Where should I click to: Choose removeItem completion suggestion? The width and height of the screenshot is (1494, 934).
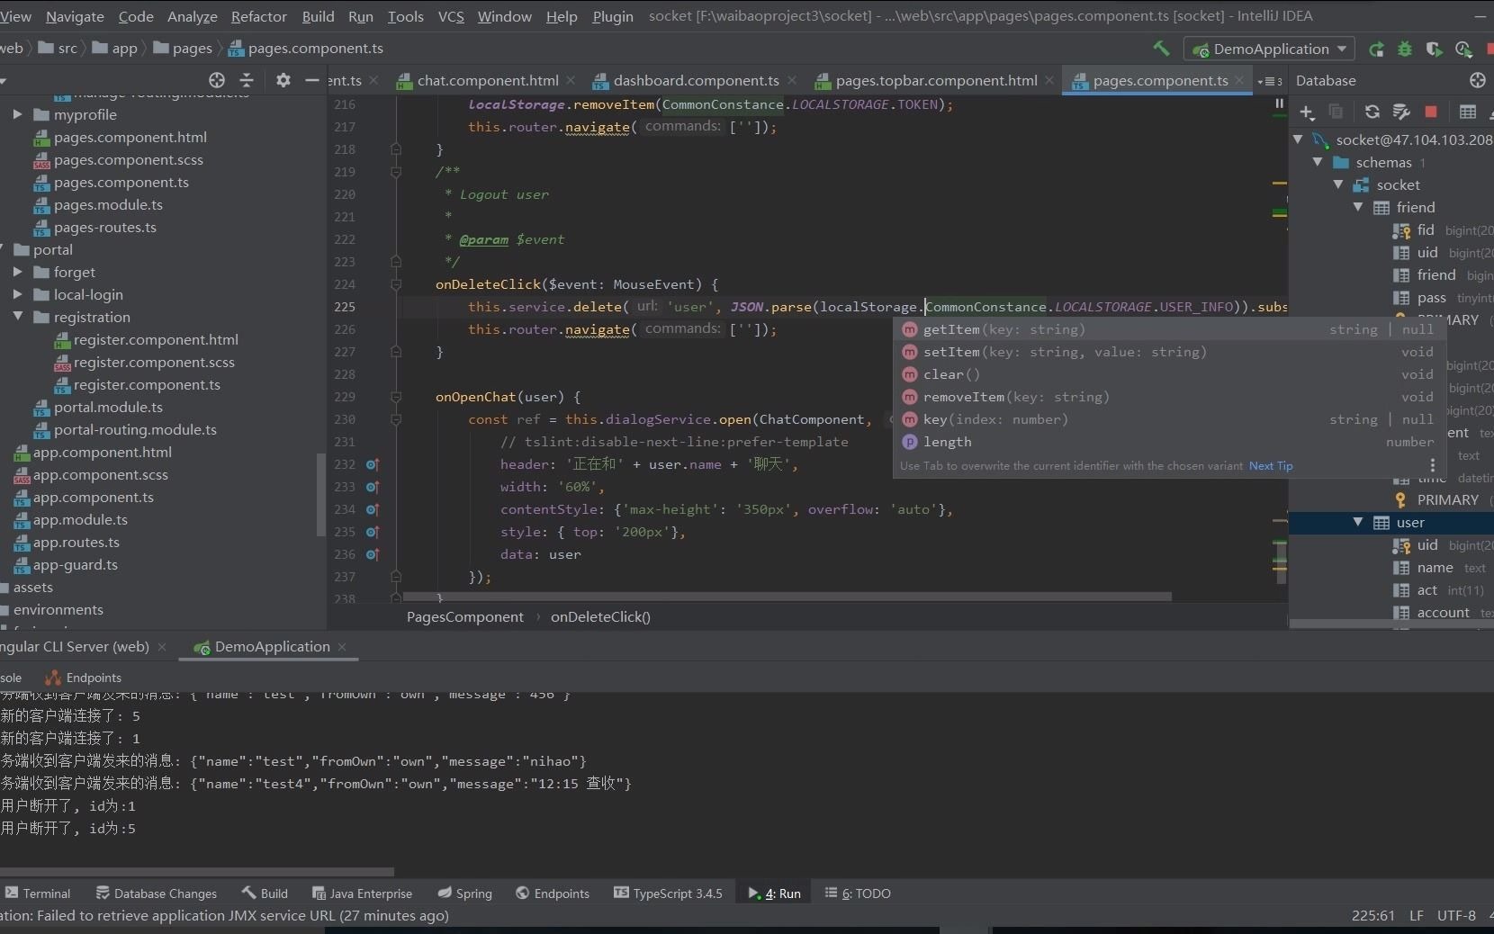tap(1170, 397)
